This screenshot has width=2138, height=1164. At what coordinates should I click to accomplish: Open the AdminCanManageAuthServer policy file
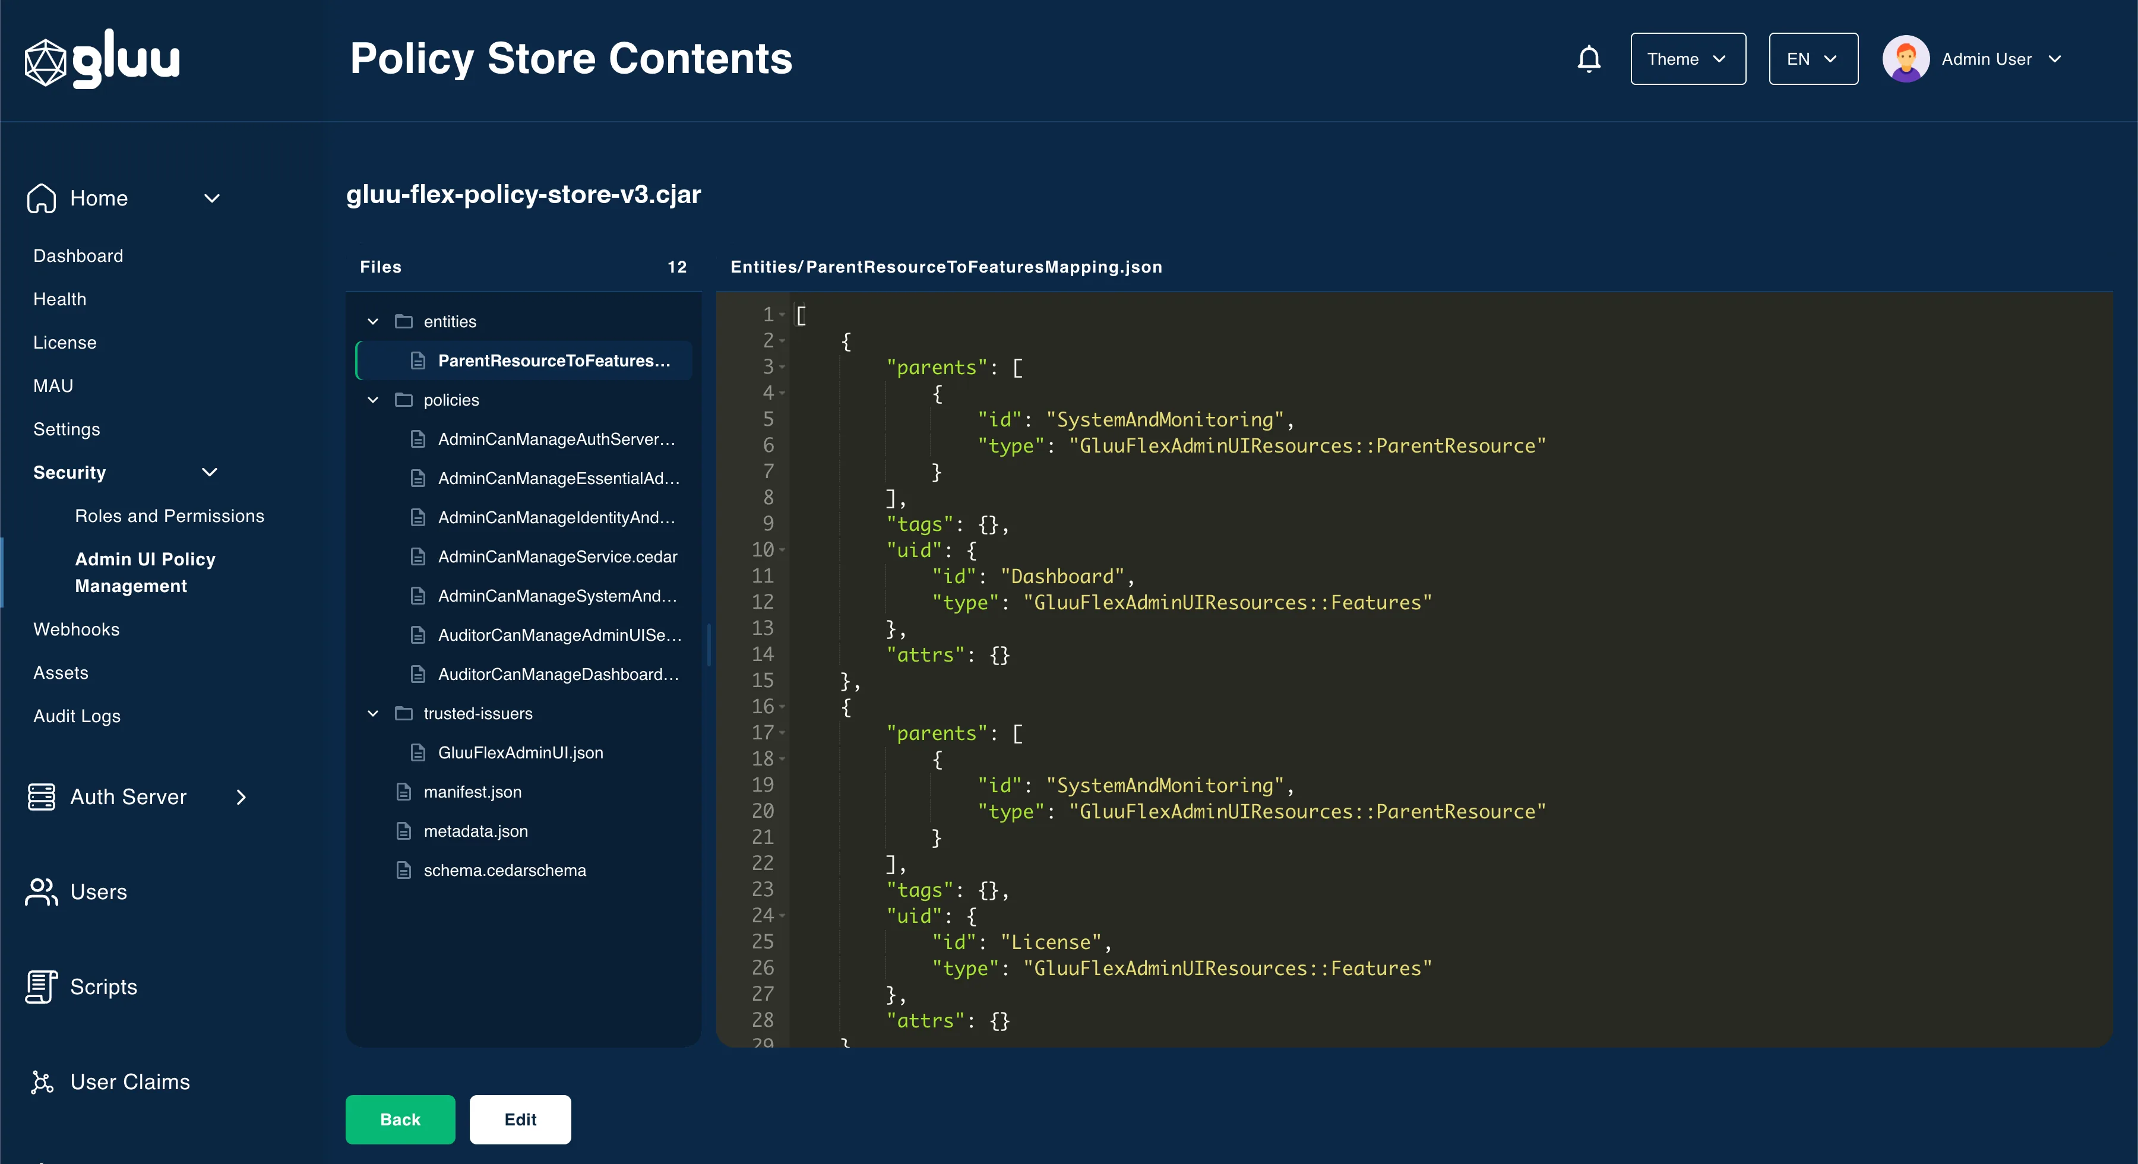tap(524, 439)
